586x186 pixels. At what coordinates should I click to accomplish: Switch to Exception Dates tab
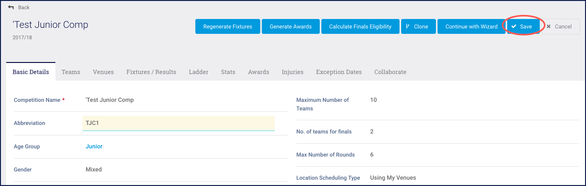tap(339, 72)
